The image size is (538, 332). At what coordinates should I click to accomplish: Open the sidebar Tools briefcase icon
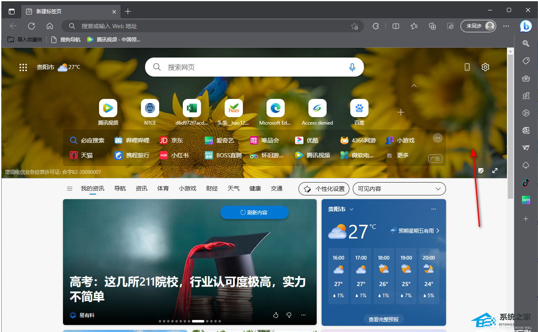pyautogui.click(x=526, y=78)
